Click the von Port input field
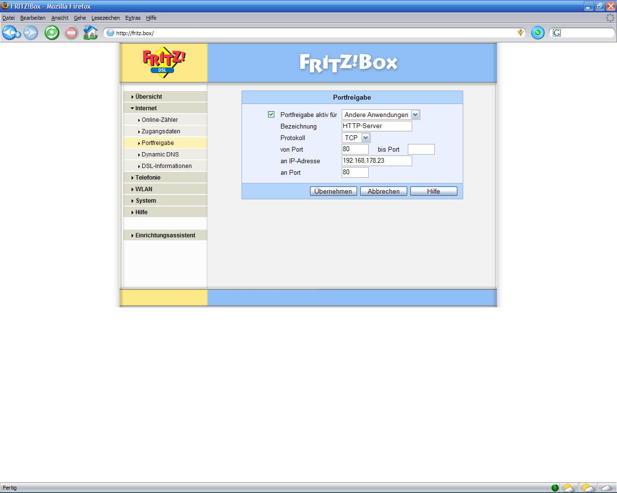 point(355,149)
